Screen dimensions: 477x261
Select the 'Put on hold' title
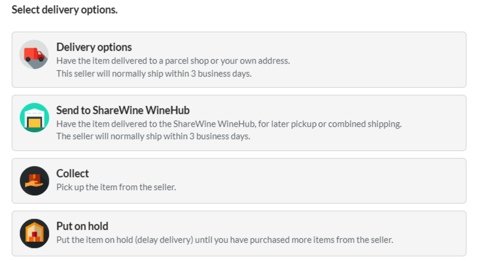click(82, 226)
